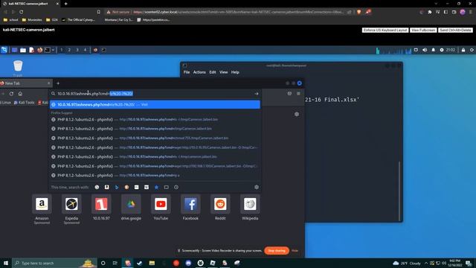Choose the suggestion with wget http://192.168
Viewport: 476px width, 268px height.
coord(155,166)
